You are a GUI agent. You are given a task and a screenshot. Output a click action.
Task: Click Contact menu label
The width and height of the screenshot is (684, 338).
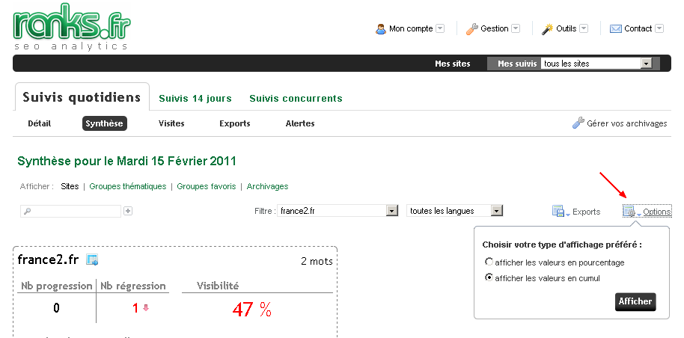tap(638, 28)
